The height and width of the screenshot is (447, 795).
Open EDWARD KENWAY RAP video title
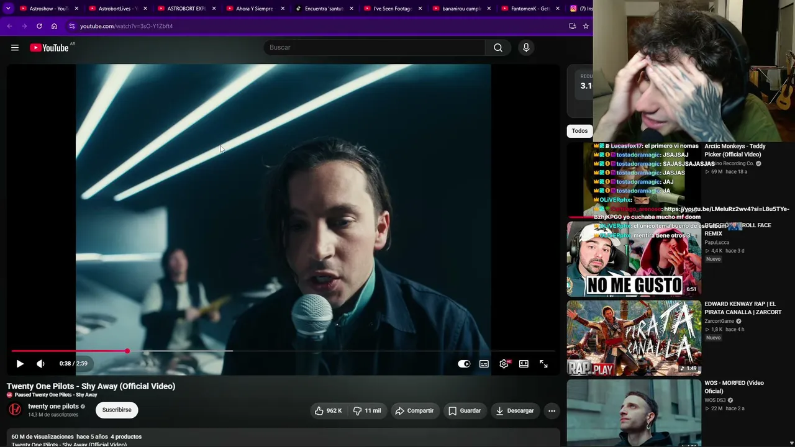(743, 308)
